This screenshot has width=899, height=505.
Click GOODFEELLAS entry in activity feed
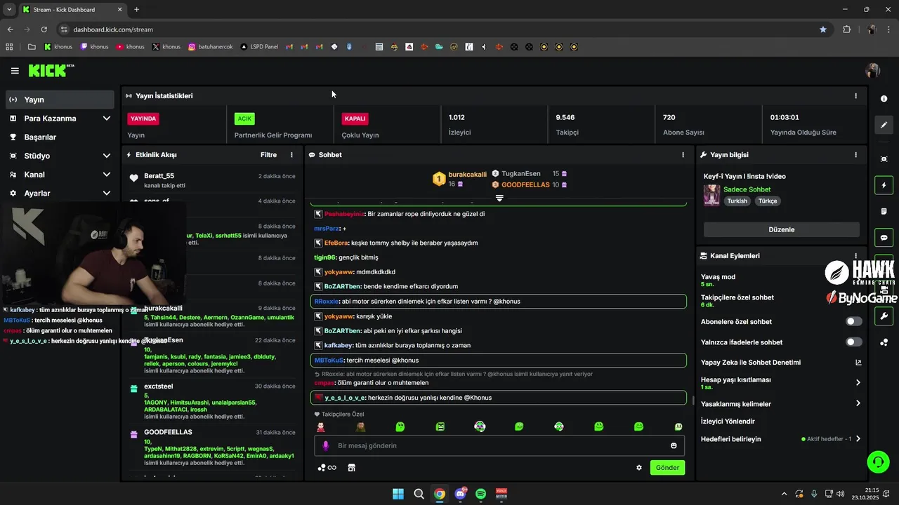pyautogui.click(x=168, y=432)
